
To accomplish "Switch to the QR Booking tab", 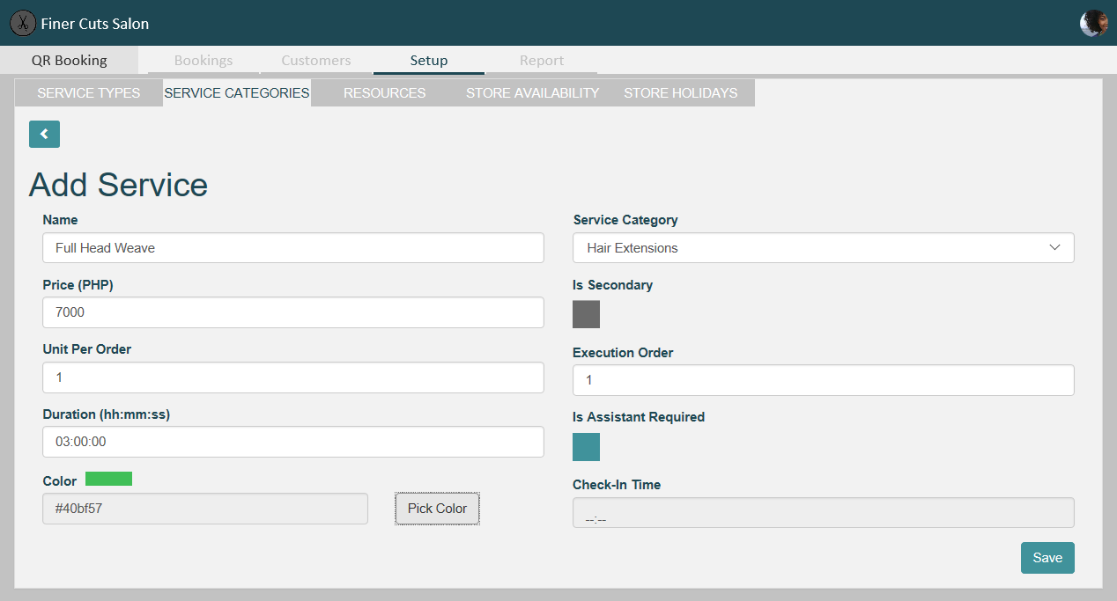I will (x=69, y=60).
